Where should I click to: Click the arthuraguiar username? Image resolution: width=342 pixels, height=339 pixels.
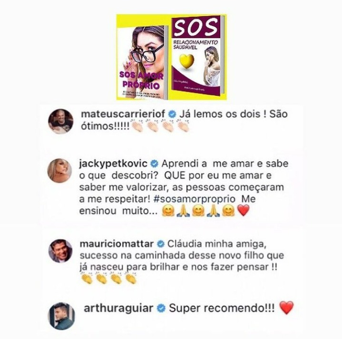pyautogui.click(x=118, y=309)
